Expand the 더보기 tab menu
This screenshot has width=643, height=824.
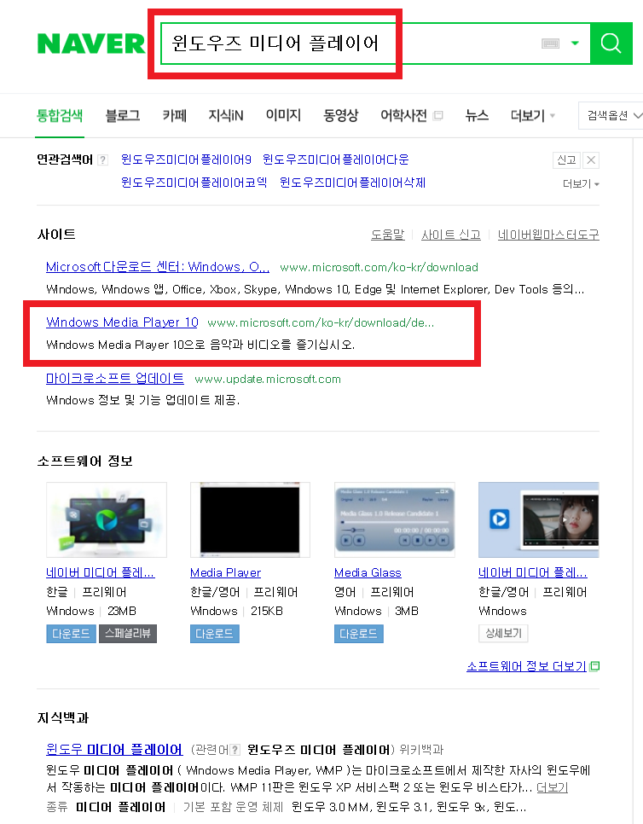tap(532, 115)
